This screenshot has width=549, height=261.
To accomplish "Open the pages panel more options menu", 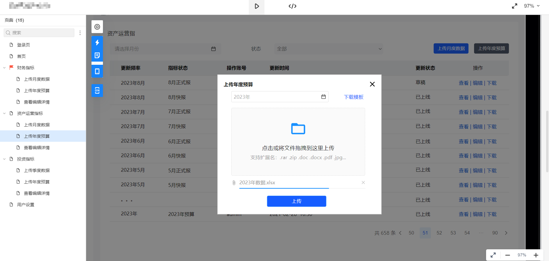I will [x=80, y=33].
